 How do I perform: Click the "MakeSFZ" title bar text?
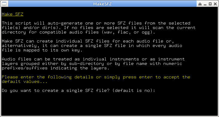tap(102, 4)
